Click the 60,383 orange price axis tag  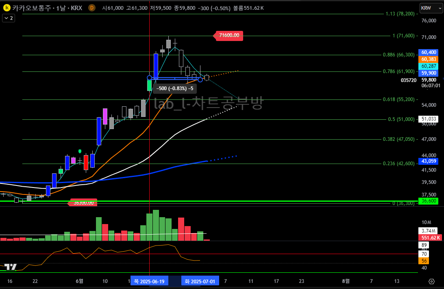(428, 59)
